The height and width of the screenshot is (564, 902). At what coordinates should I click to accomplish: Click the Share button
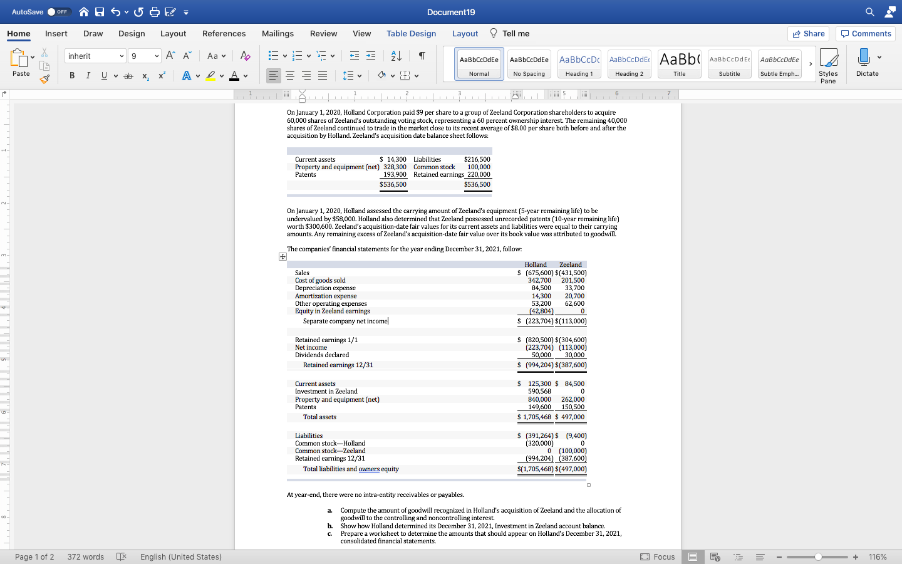[808, 33]
